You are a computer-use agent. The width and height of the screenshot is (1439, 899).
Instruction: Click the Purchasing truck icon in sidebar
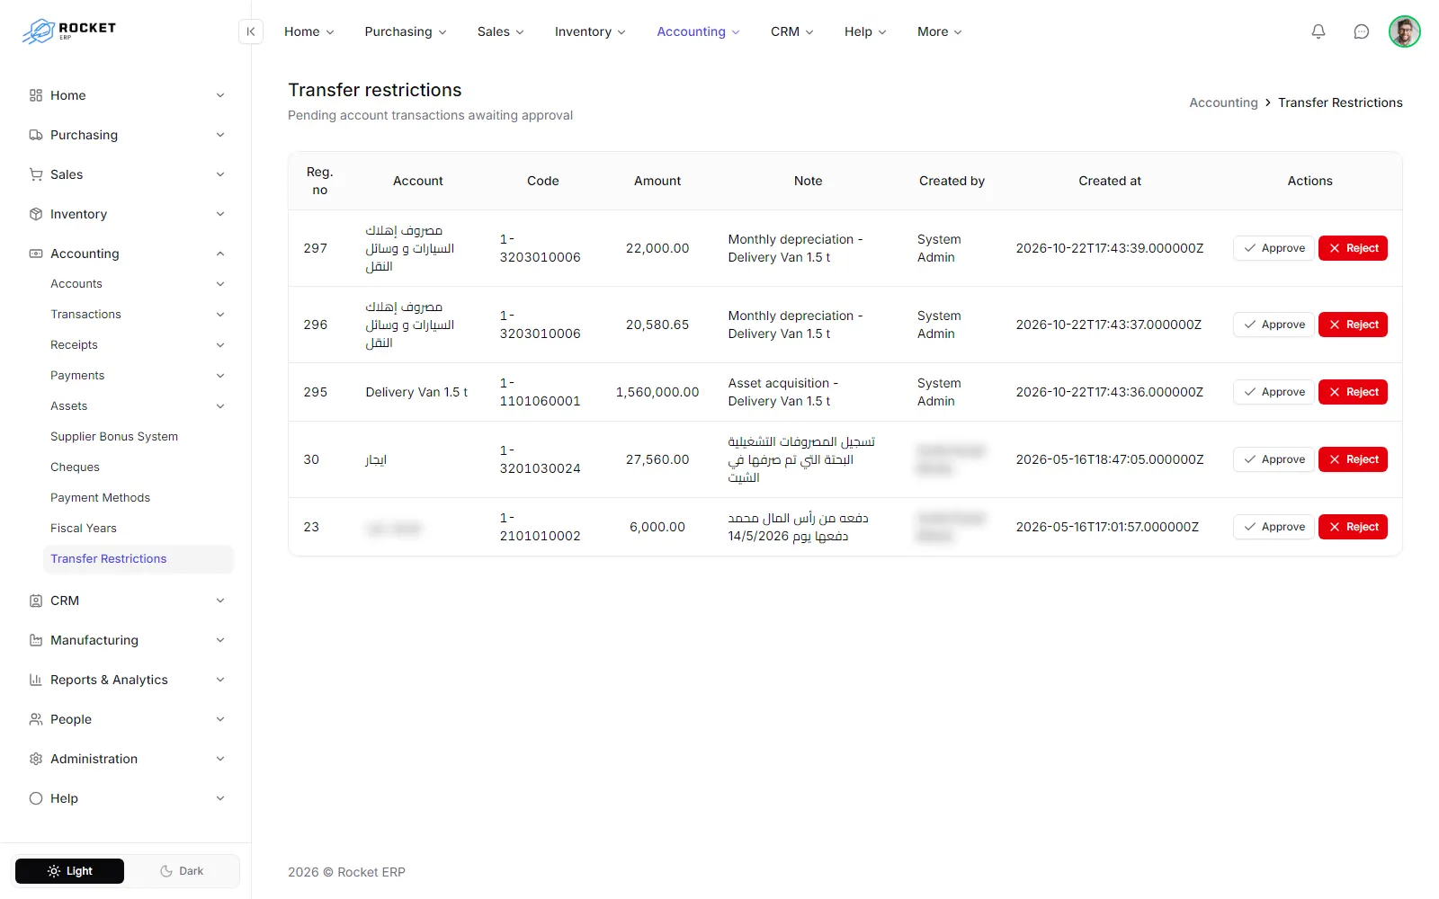tap(36, 135)
